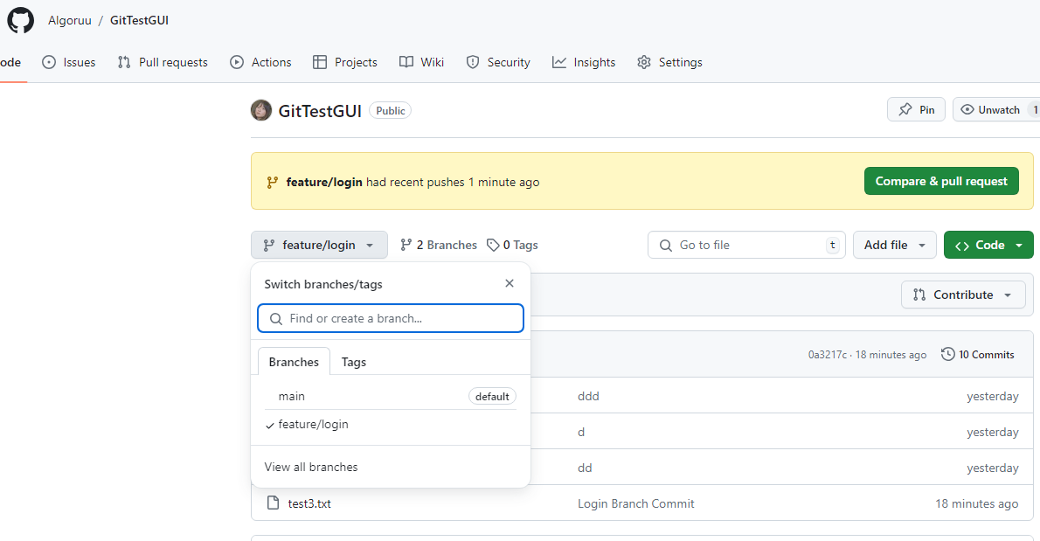Viewport: 1040px width, 541px height.
Task: Select the Branches tab in popup
Action: tap(294, 361)
